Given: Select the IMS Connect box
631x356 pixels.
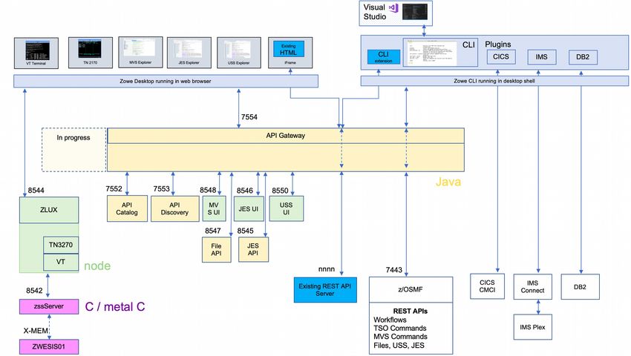Looking at the screenshot, I should pyautogui.click(x=532, y=287).
